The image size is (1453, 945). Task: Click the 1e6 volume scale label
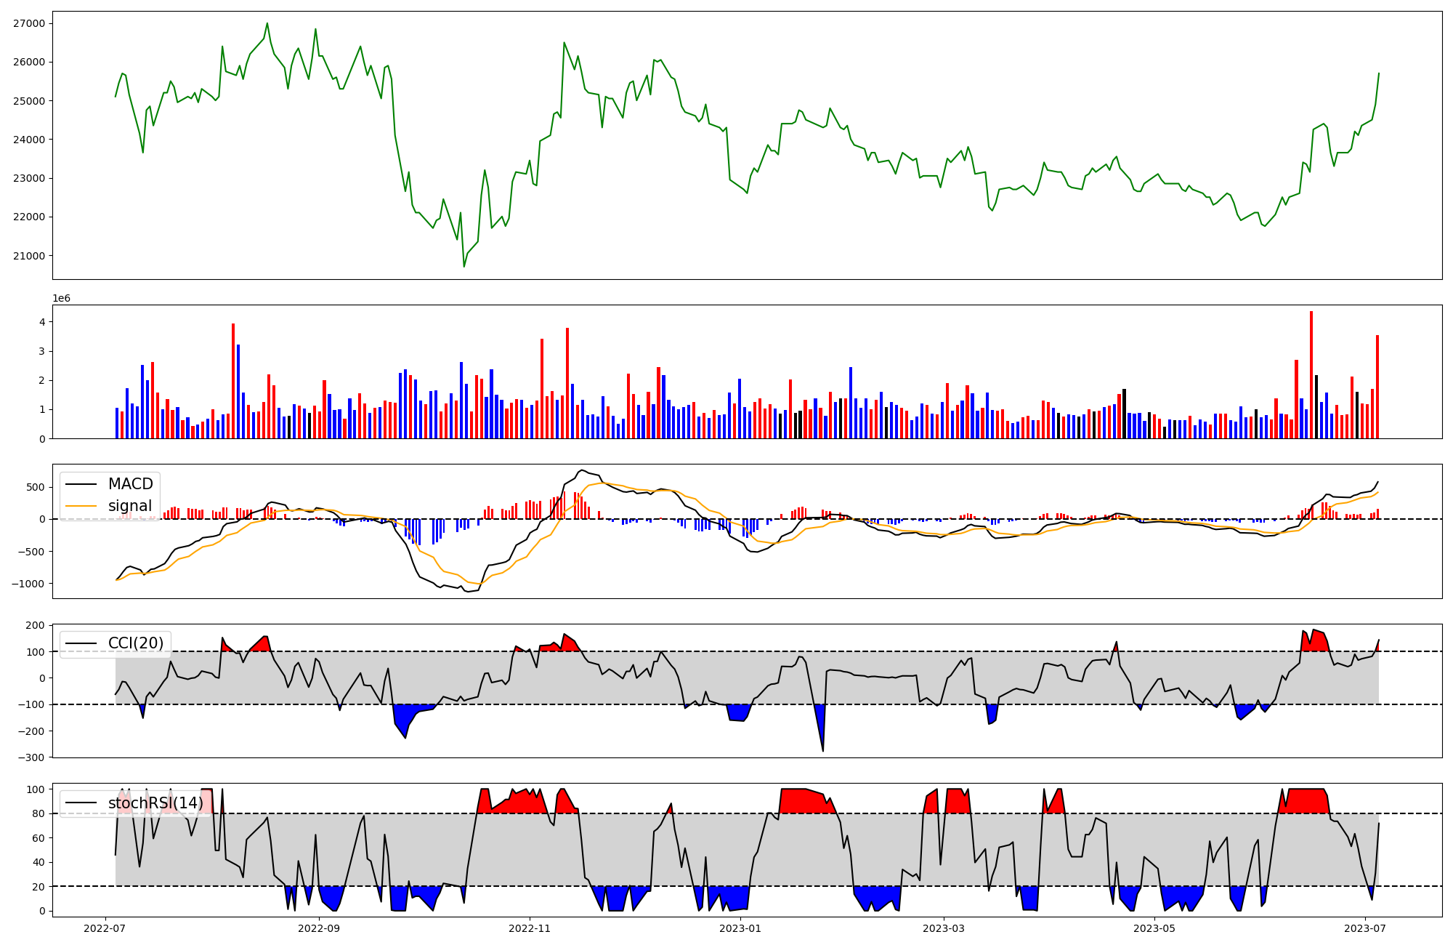coord(62,299)
